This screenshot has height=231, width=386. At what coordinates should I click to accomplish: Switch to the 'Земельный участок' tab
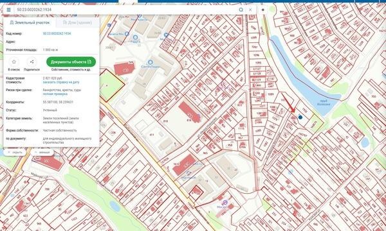click(x=30, y=22)
